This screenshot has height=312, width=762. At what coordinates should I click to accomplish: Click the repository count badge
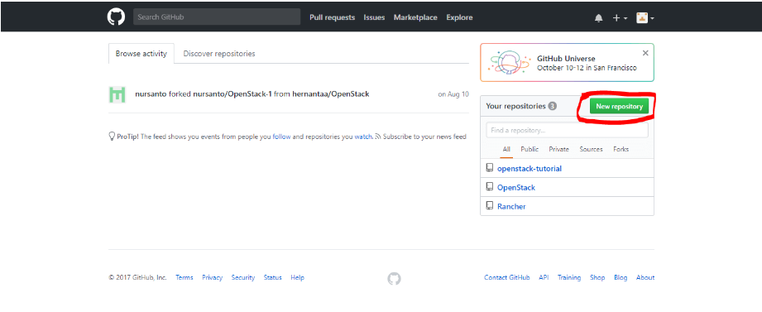pyautogui.click(x=553, y=107)
